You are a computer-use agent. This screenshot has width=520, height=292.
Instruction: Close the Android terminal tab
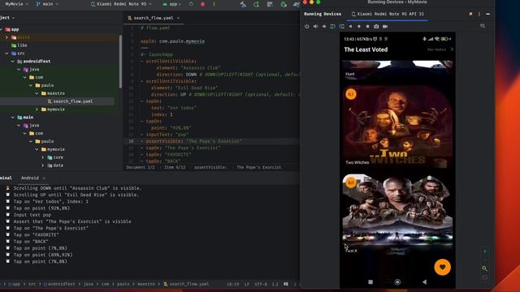pos(44,178)
